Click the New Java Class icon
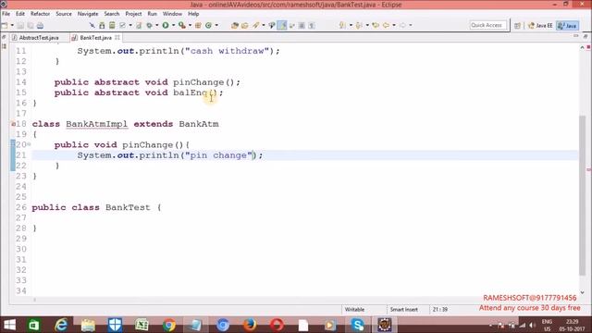The image size is (592, 333). [x=208, y=25]
